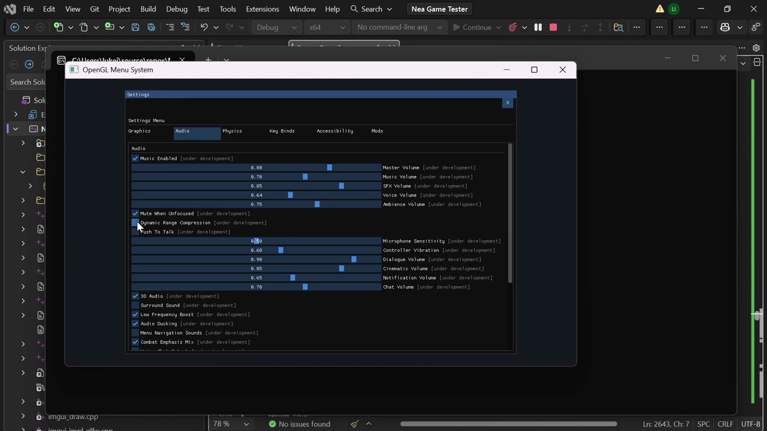
Task: Click the Master Volume slider
Action: 256,168
